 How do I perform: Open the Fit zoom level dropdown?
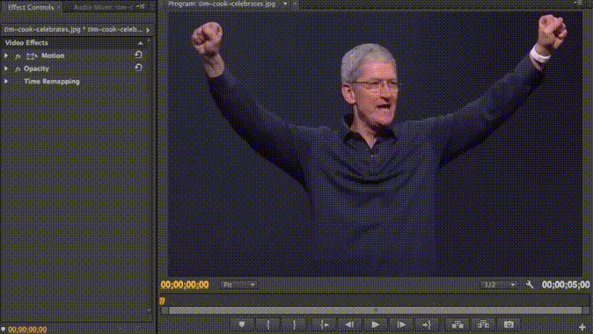pos(239,285)
